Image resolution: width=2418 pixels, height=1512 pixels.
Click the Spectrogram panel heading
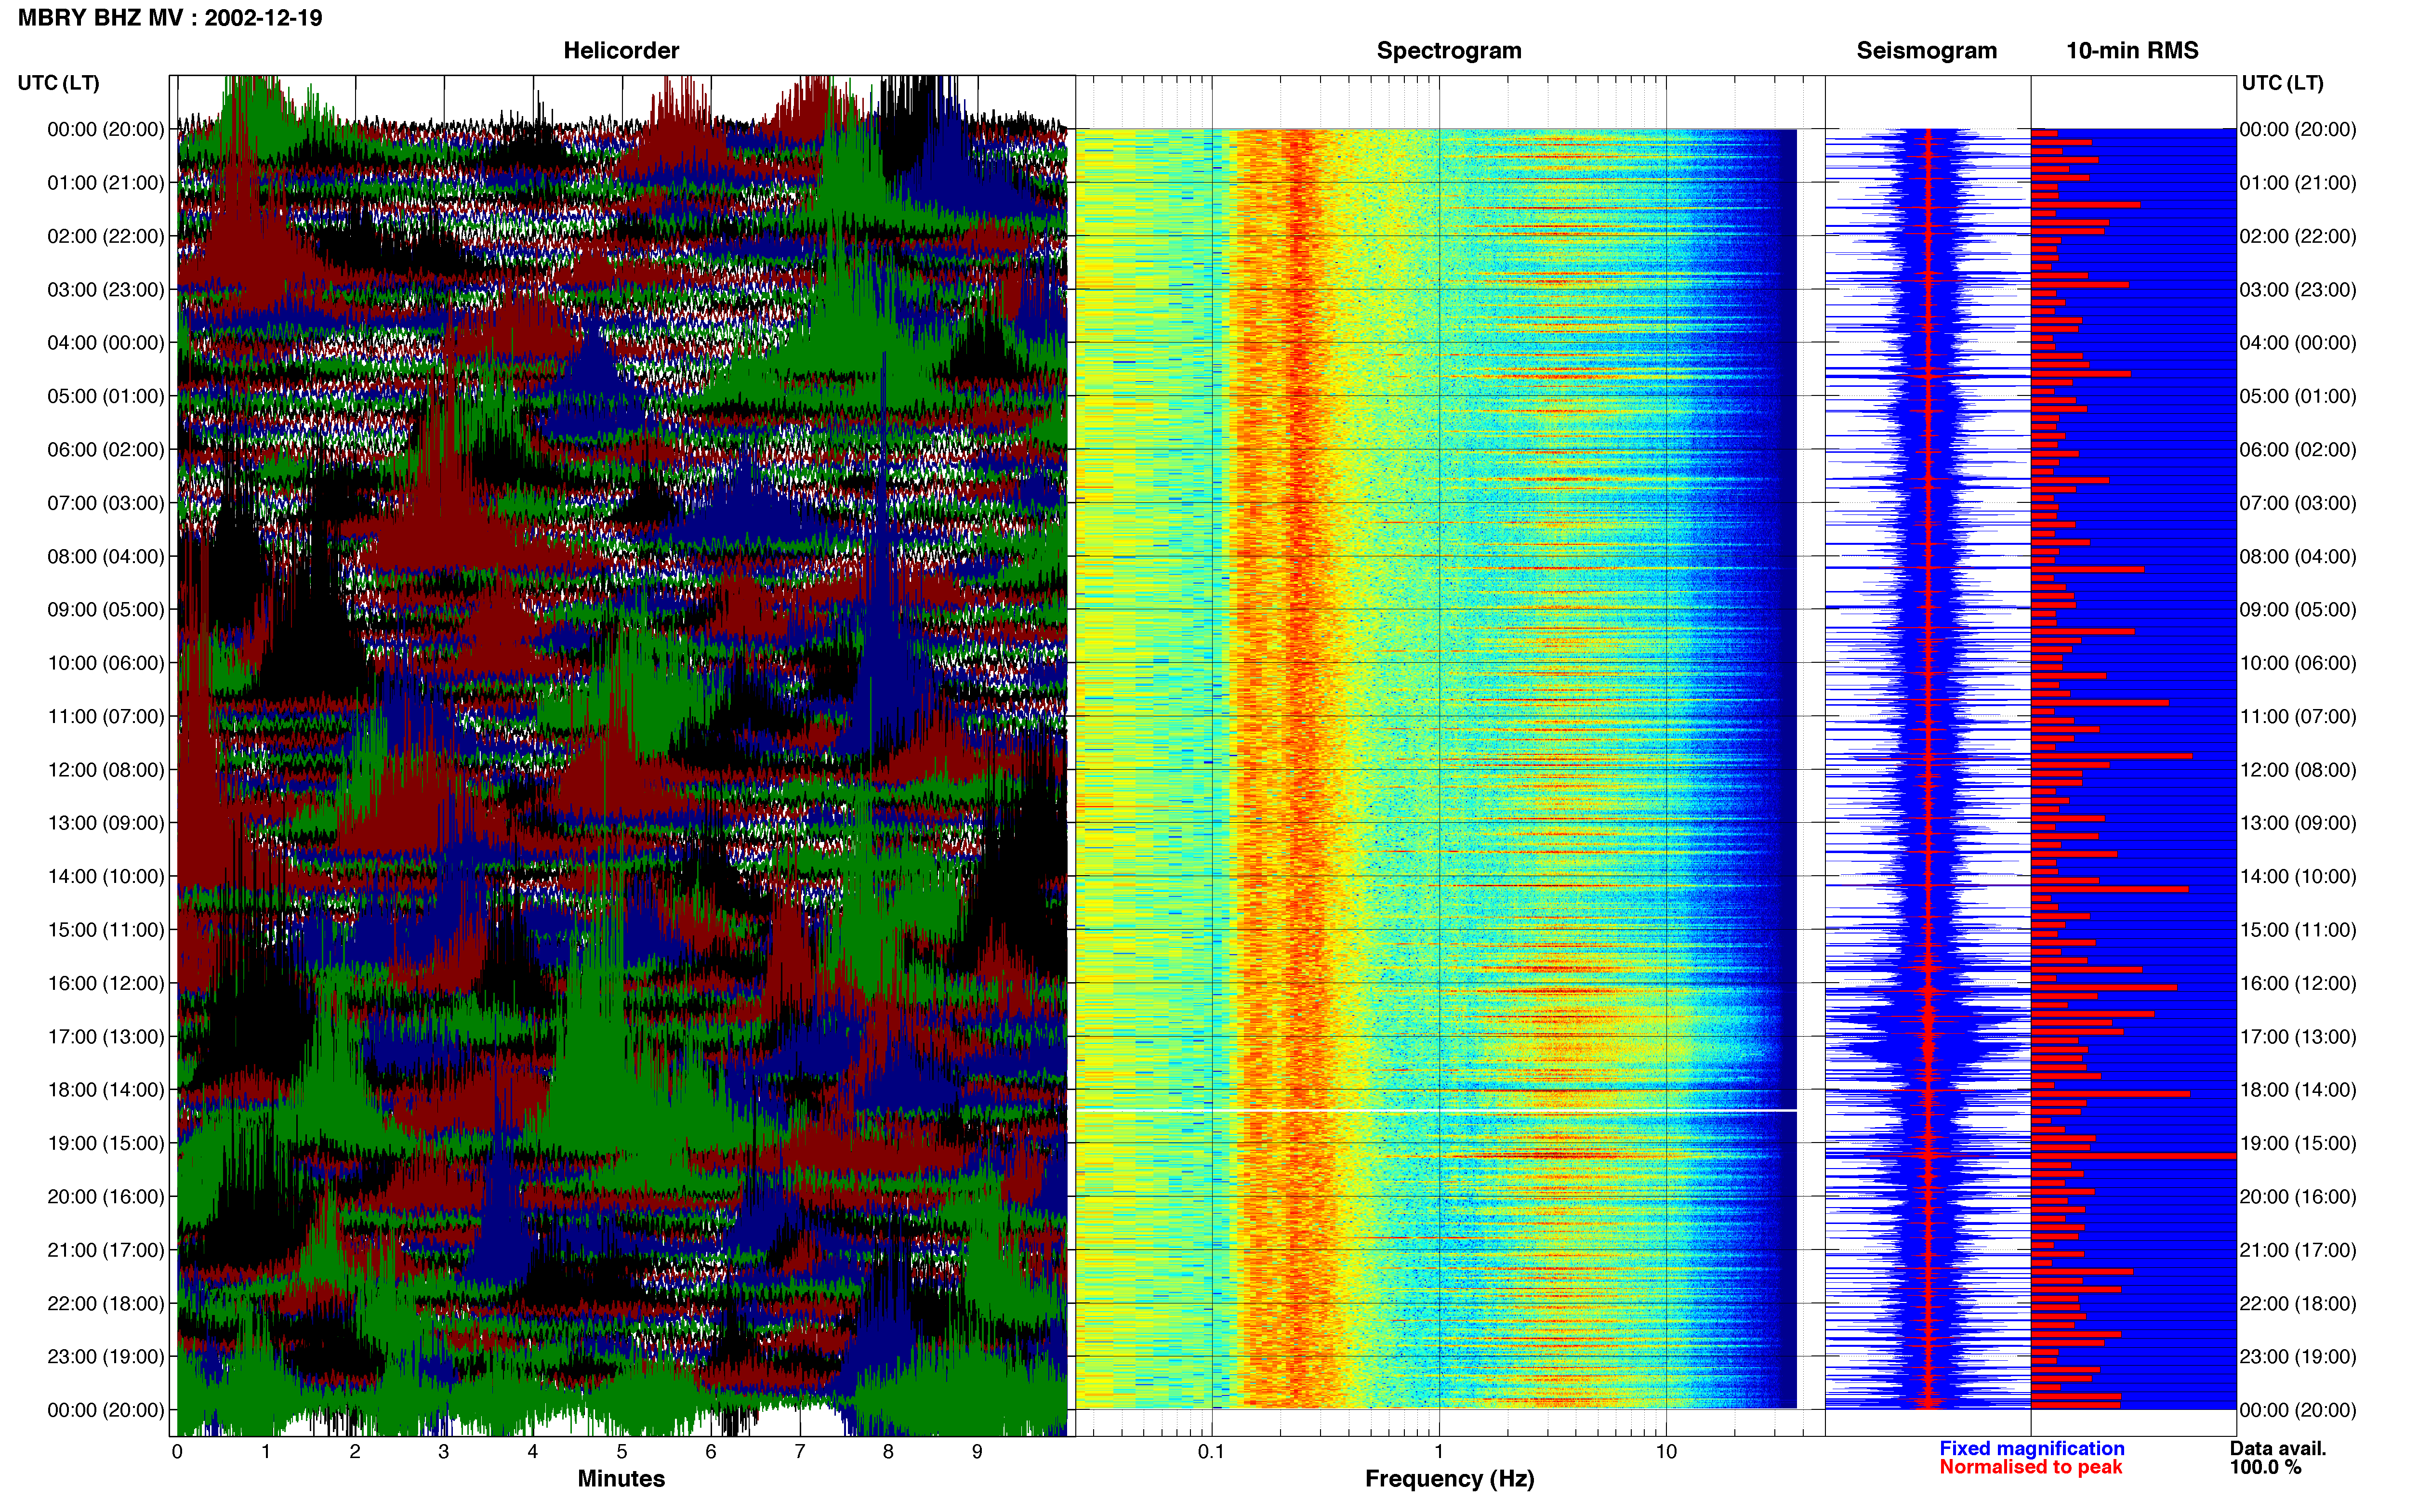pos(1449,51)
